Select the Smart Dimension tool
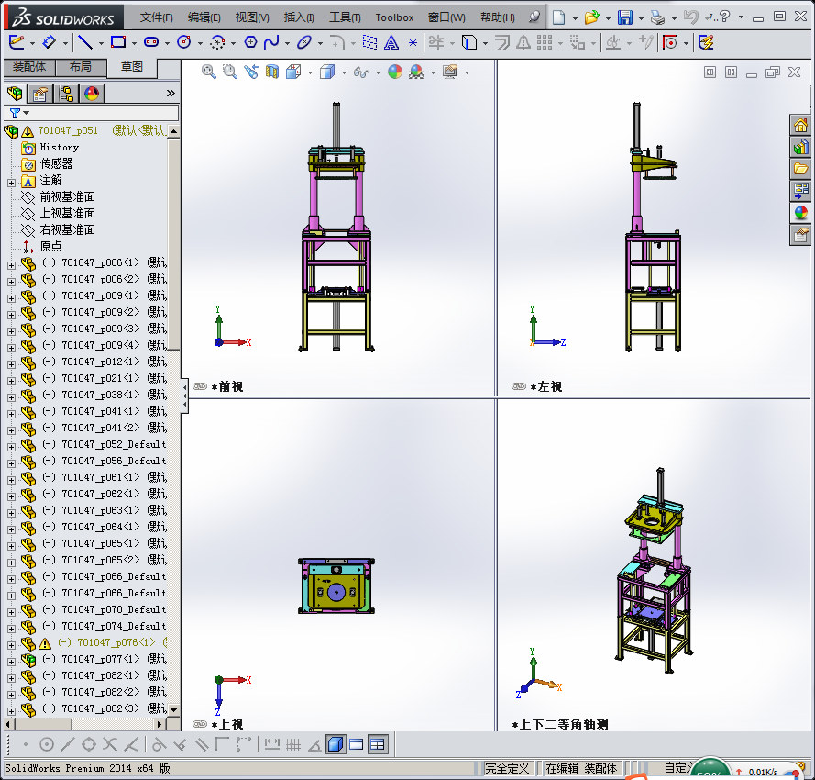Viewport: 815px width, 780px height. (50, 42)
